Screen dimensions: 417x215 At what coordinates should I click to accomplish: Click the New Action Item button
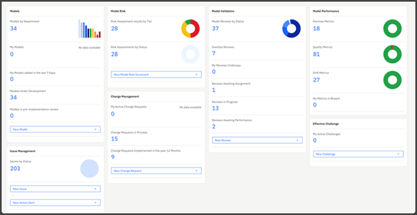tap(55, 203)
